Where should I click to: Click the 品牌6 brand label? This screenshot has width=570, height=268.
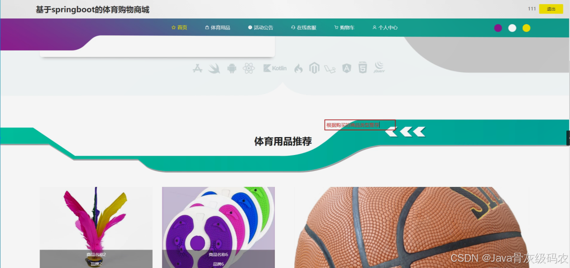(x=218, y=264)
